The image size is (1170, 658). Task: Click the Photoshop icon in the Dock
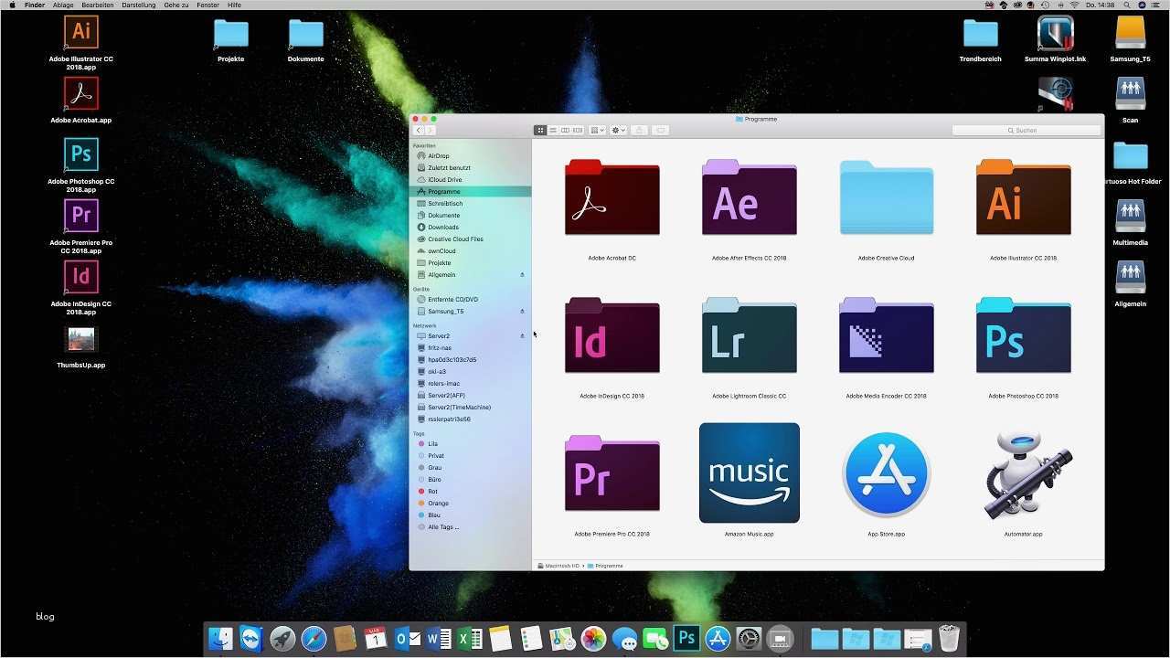point(686,639)
